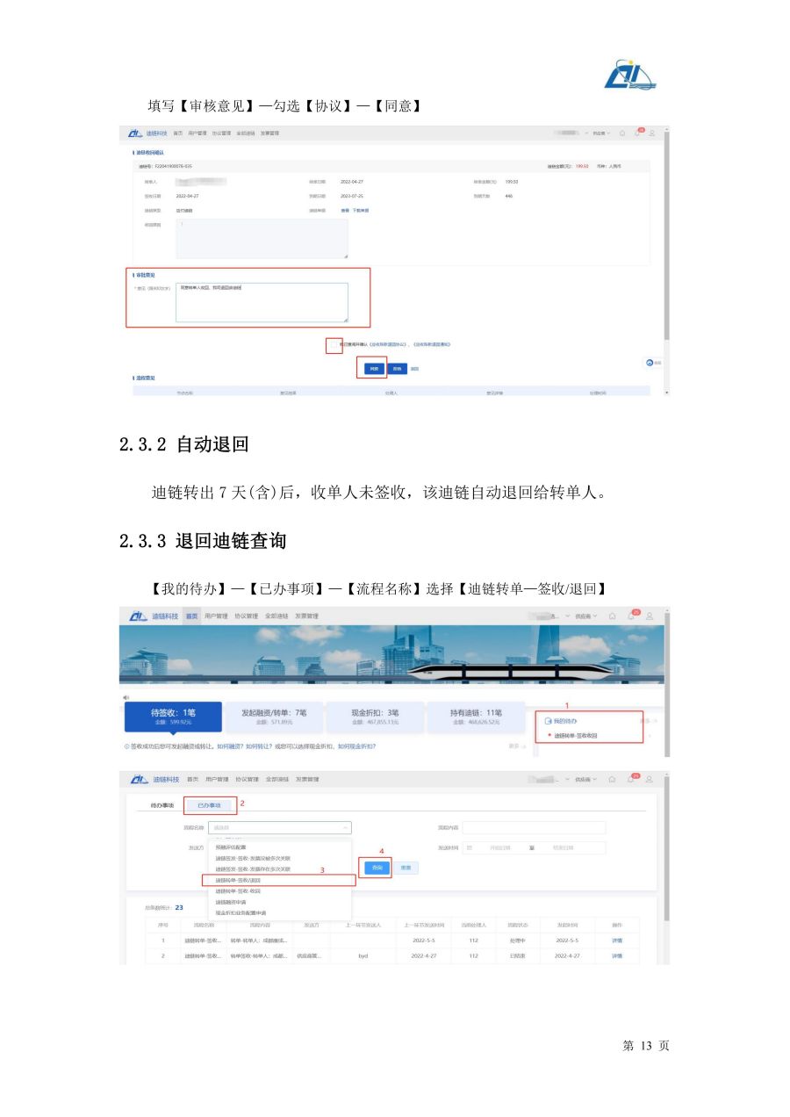790x1117 pixels.
Task: Open 发票管理 menu in the bottom screenshot
Action: [306, 779]
